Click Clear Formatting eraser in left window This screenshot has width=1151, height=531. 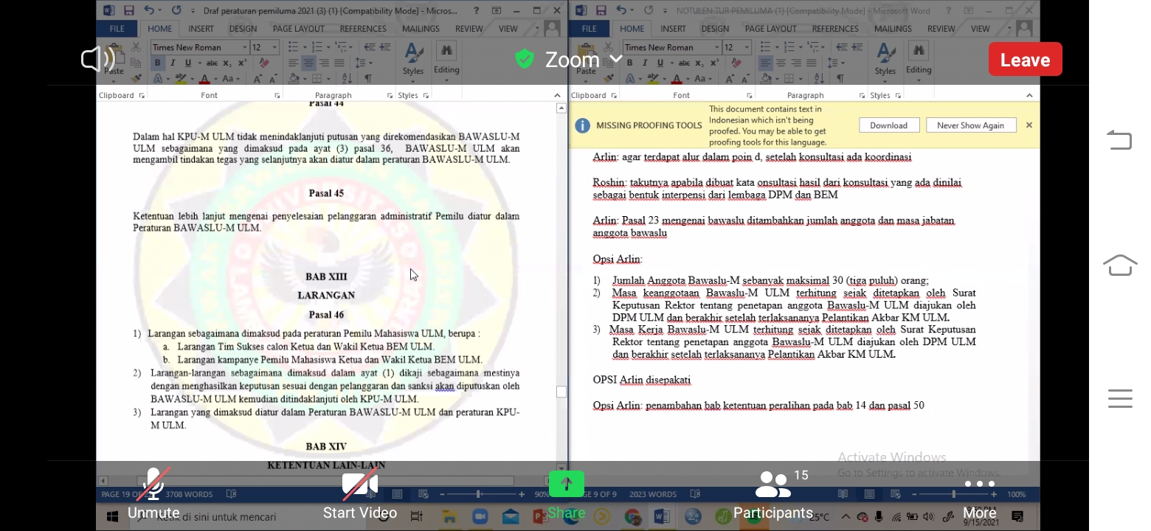pyautogui.click(x=265, y=63)
